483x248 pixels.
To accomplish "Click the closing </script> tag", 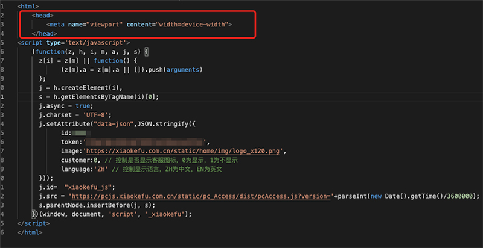I will tap(34, 224).
